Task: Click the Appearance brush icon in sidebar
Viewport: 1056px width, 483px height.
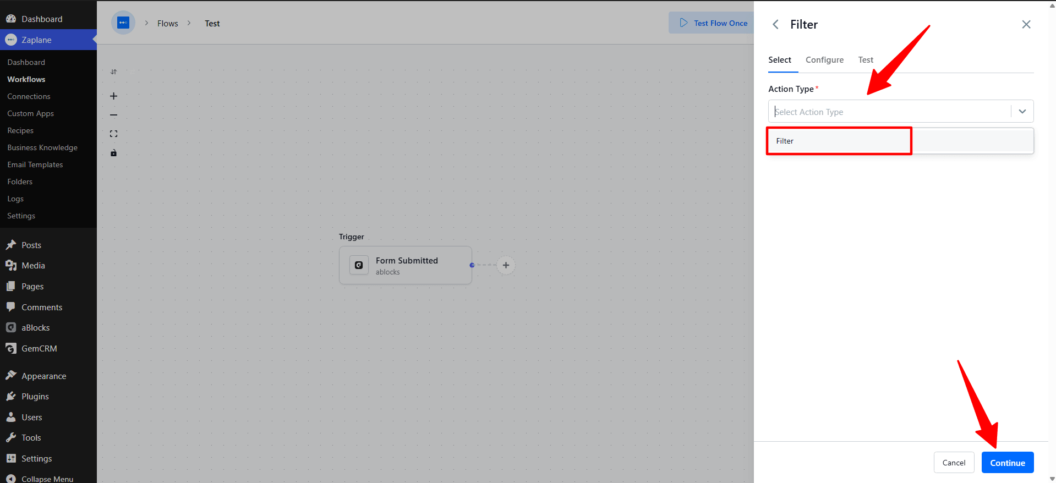Action: pyautogui.click(x=11, y=376)
